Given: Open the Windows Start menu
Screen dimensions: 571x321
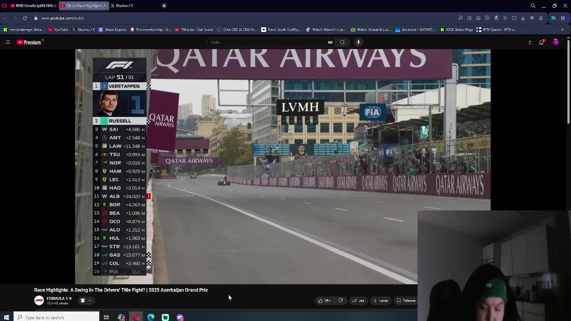Looking at the screenshot, I should (6, 317).
